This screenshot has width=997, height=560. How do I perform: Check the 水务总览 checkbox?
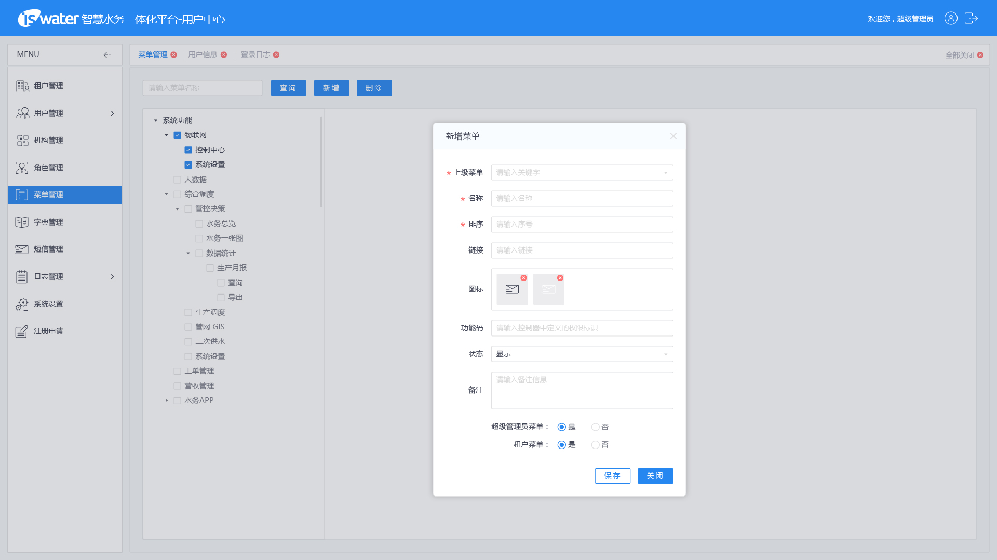coord(199,224)
